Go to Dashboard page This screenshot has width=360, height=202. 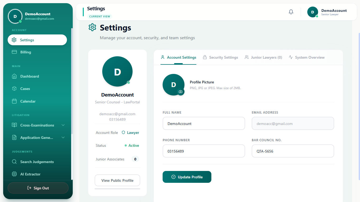pos(37,76)
